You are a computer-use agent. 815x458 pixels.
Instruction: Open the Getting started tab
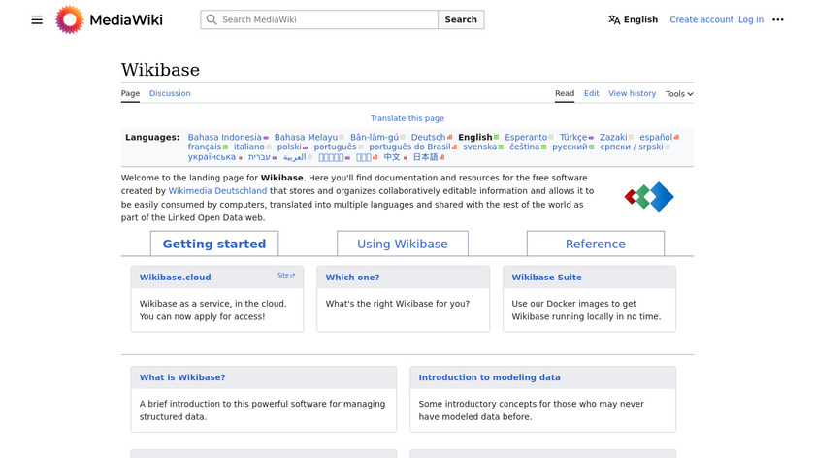[x=214, y=244]
